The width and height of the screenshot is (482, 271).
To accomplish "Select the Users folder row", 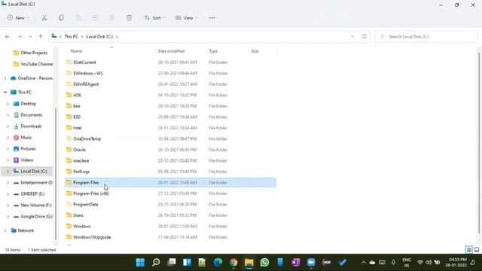I will click(171, 215).
